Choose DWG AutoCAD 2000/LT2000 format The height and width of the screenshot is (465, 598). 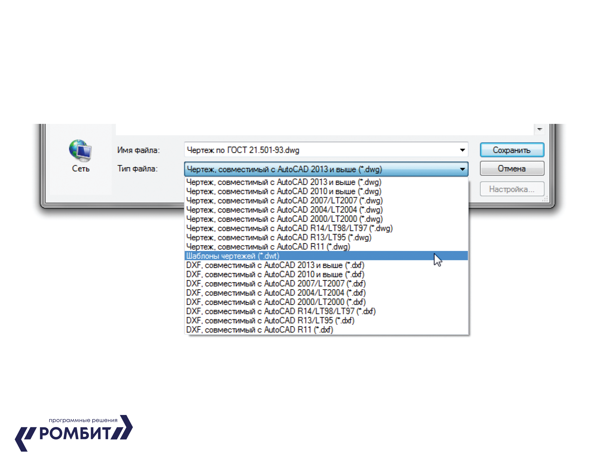pyautogui.click(x=284, y=219)
